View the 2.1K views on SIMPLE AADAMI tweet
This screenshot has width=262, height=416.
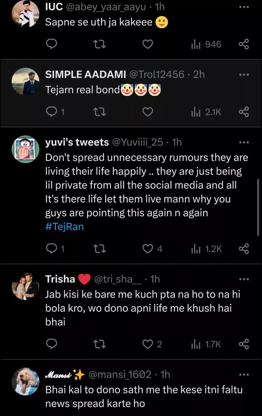(x=206, y=112)
